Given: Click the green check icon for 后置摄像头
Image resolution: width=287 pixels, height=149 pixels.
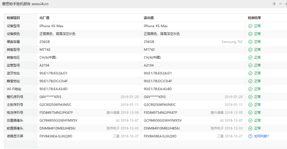Looking at the screenshot, I should pyautogui.click(x=250, y=120).
